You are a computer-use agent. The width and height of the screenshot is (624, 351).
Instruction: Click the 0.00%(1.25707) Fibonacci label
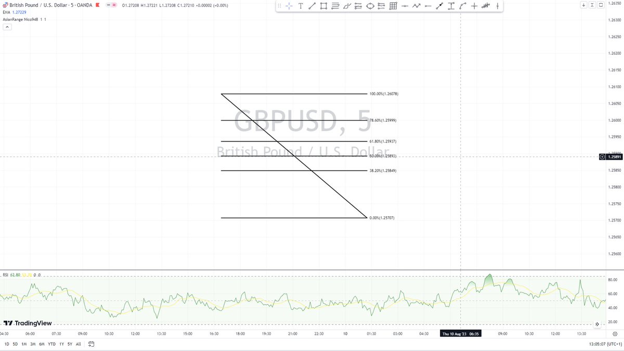tap(382, 217)
